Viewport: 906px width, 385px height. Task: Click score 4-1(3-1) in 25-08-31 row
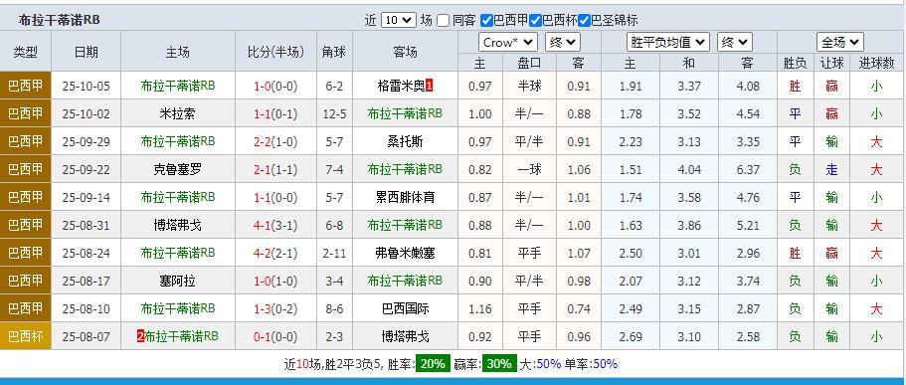point(275,225)
